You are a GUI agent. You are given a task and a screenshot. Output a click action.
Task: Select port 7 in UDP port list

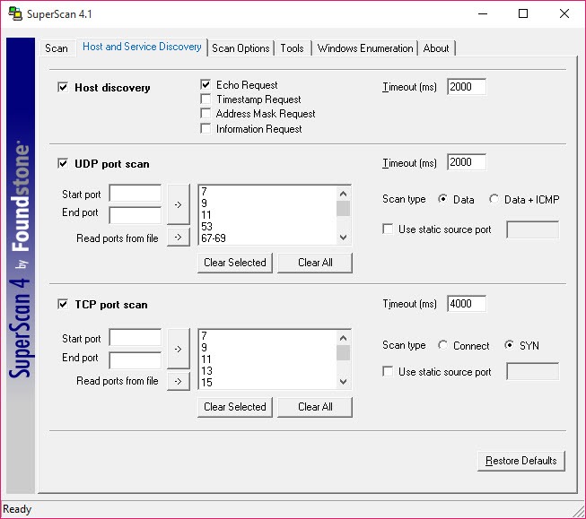[267, 192]
